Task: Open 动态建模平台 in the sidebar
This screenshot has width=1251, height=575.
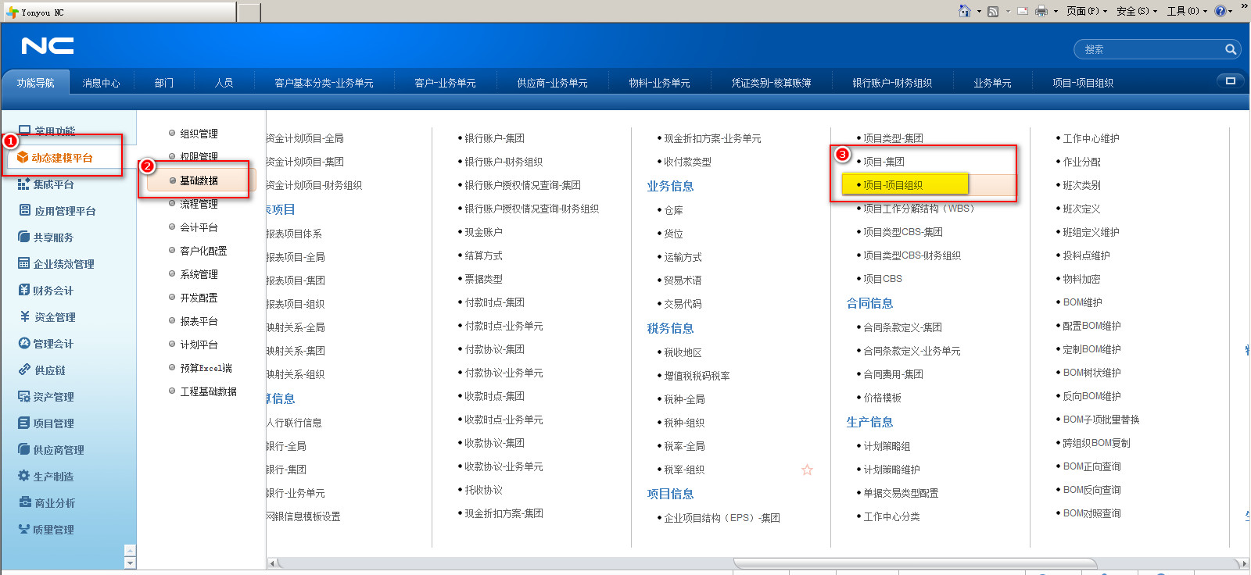Action: point(62,158)
